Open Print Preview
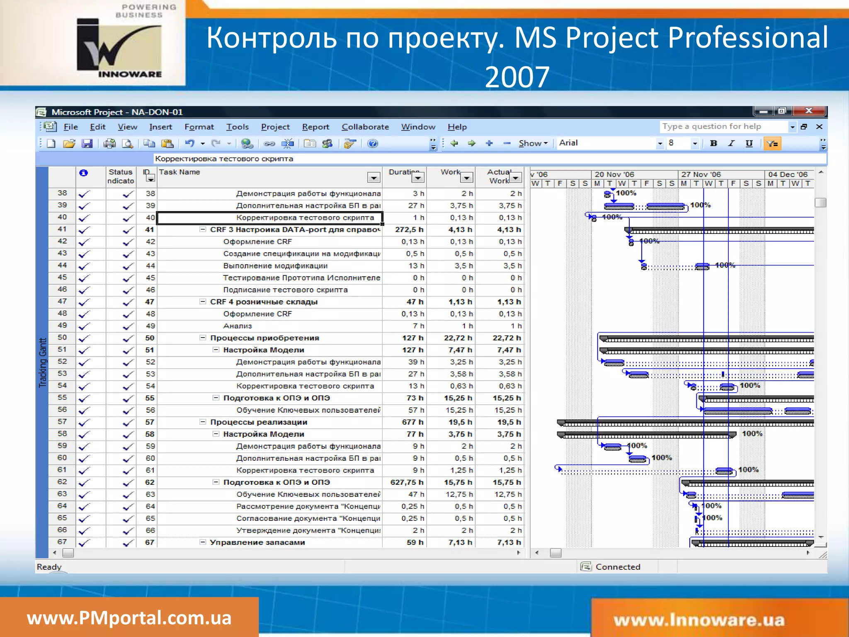The height and width of the screenshot is (637, 849). tap(128, 143)
